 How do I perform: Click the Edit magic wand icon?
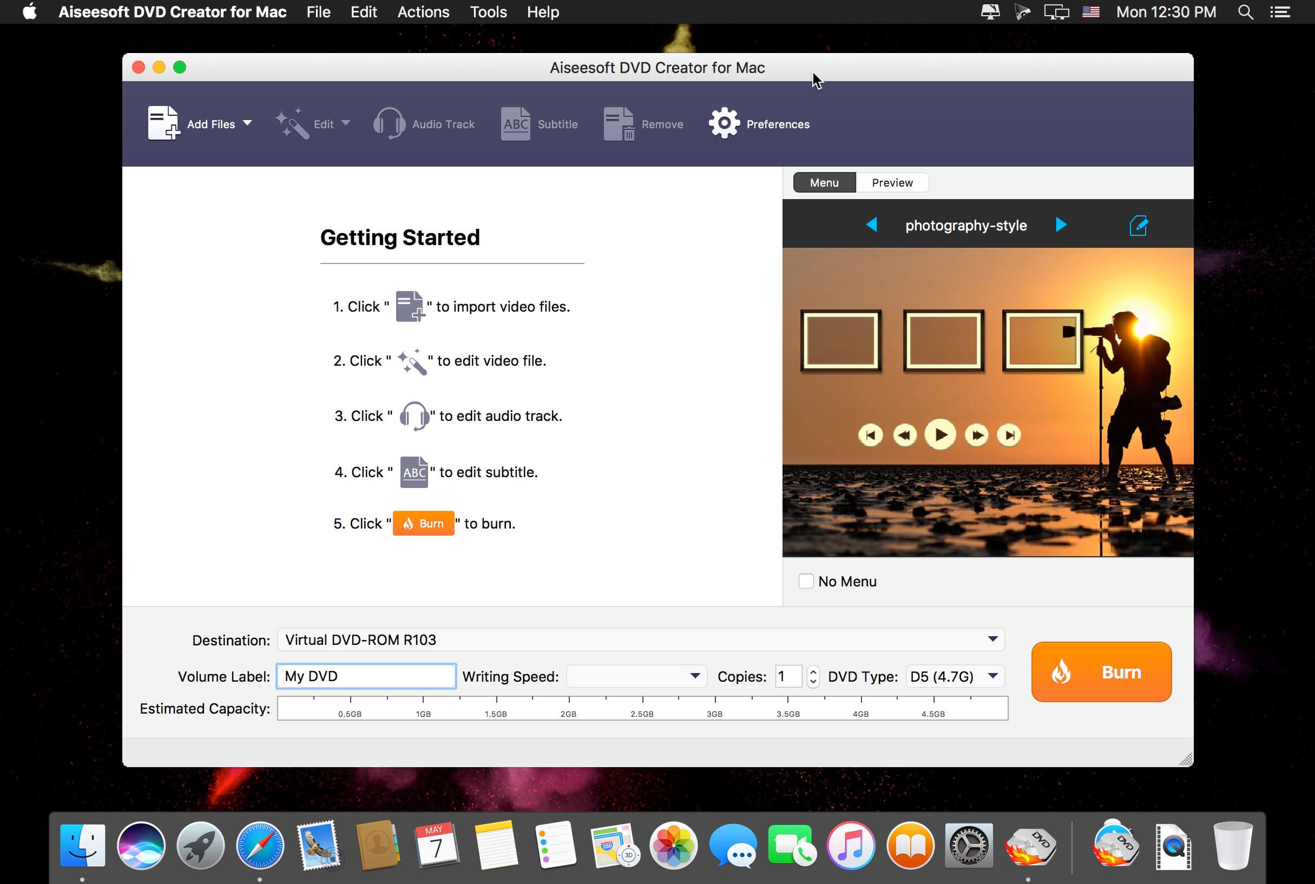coord(292,123)
